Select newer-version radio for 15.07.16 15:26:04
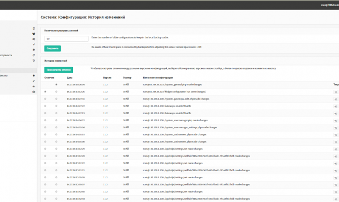Image resolution: width=339 pixels, height=202 pixels. pyautogui.click(x=56, y=85)
